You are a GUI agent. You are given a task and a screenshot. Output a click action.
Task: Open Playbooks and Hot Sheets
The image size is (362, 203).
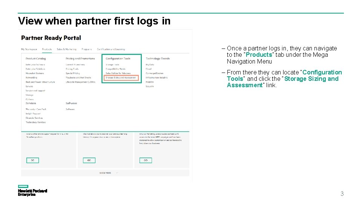(x=78, y=77)
